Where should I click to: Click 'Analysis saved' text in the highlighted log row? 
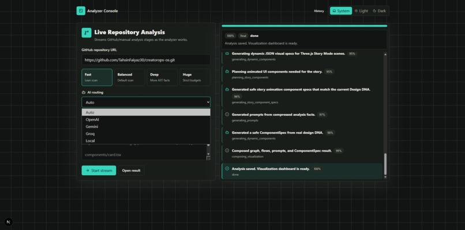pyautogui.click(x=271, y=168)
